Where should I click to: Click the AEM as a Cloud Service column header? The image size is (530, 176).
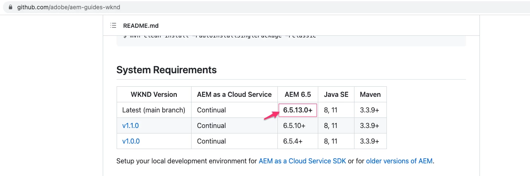point(234,94)
